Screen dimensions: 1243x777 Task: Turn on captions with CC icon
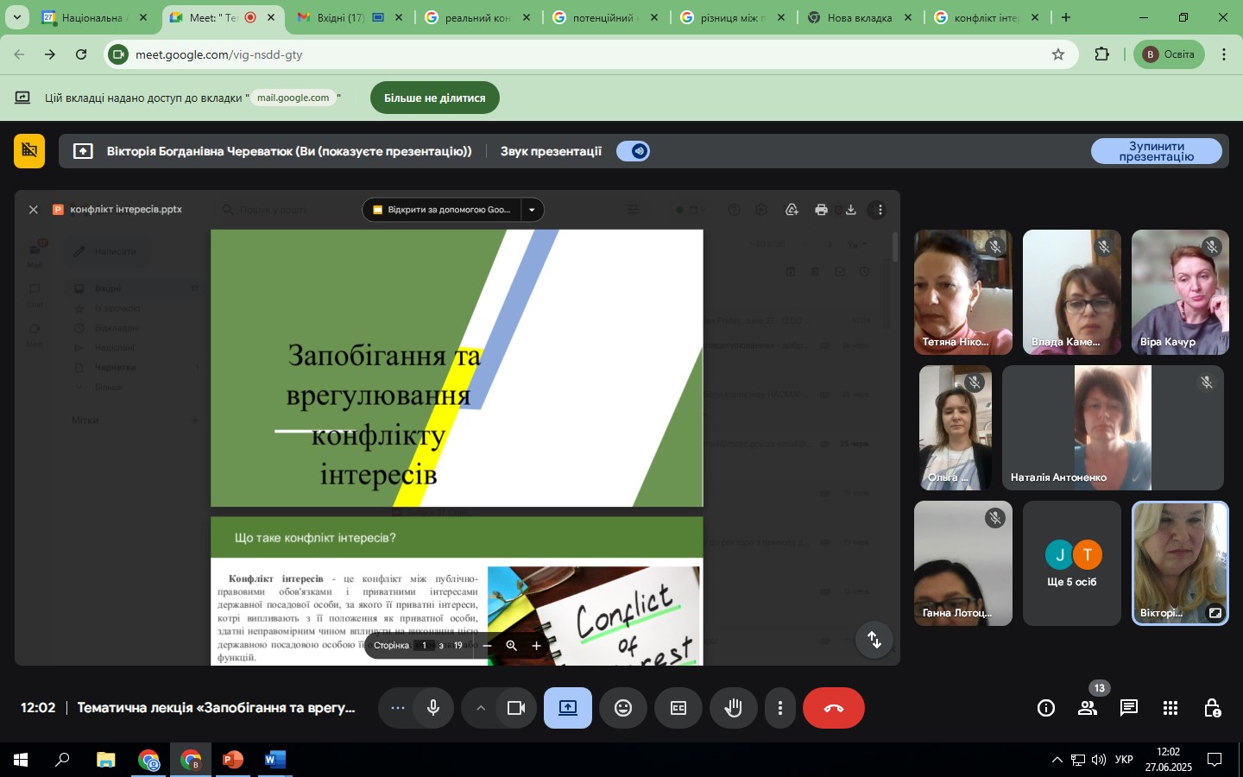coord(678,708)
